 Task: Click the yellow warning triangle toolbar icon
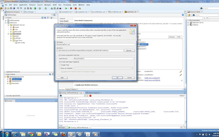coord(80,8)
